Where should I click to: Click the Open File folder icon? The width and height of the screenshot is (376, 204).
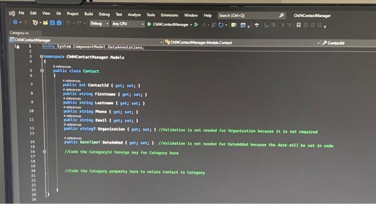point(45,23)
